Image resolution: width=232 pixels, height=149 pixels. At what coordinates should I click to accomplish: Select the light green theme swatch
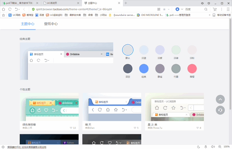pos(176,50)
